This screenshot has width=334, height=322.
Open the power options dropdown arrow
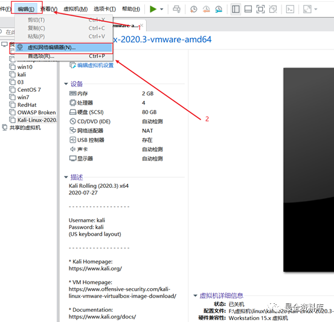[162, 9]
